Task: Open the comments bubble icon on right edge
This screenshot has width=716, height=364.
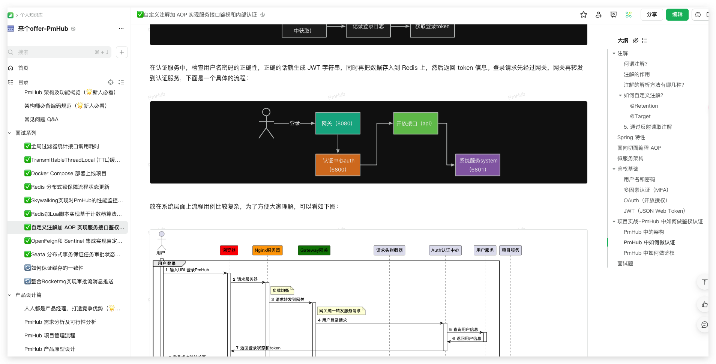Action: 704,325
